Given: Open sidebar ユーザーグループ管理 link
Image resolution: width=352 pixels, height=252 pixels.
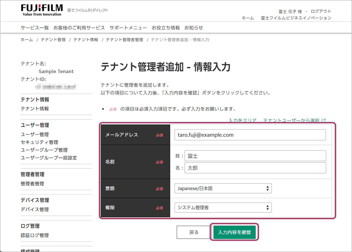Looking at the screenshot, I should coord(44,150).
